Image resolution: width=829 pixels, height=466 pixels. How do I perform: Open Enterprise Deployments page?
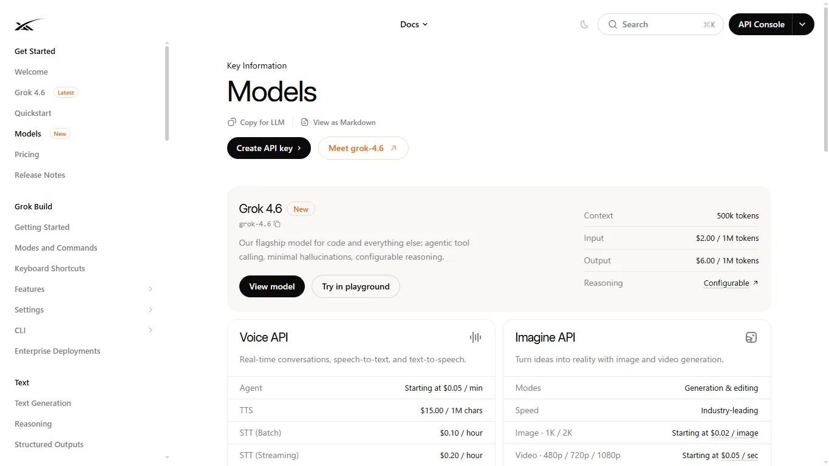point(57,351)
